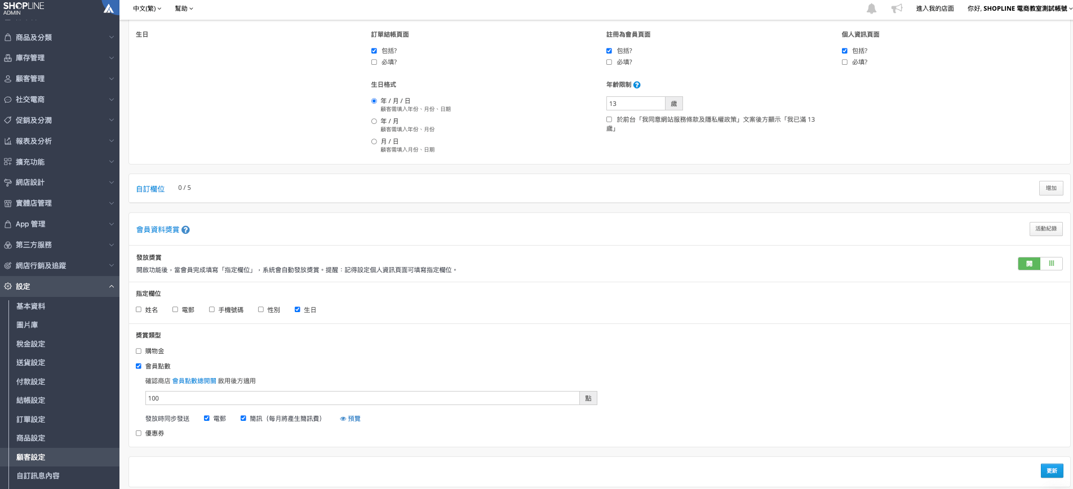Screen dimensions: 1073x489
Task: Open the 中文(繁) language dropdown
Action: pos(147,8)
